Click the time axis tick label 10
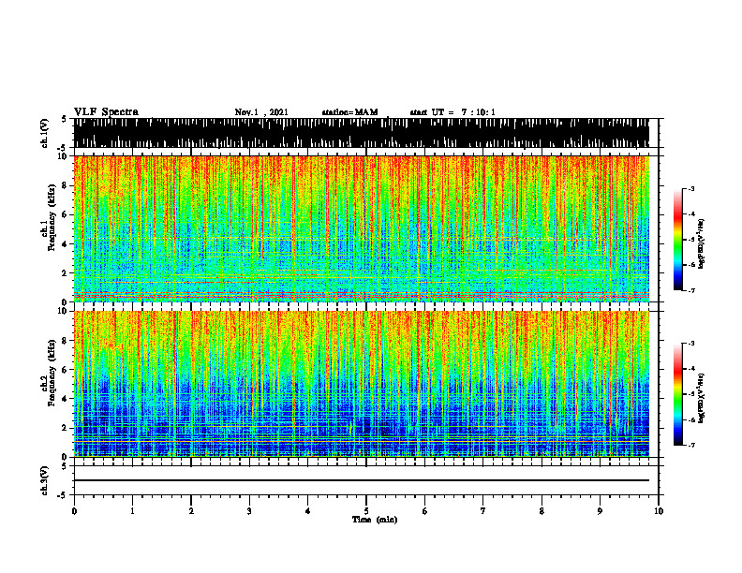The height and width of the screenshot is (573, 742). point(659,511)
